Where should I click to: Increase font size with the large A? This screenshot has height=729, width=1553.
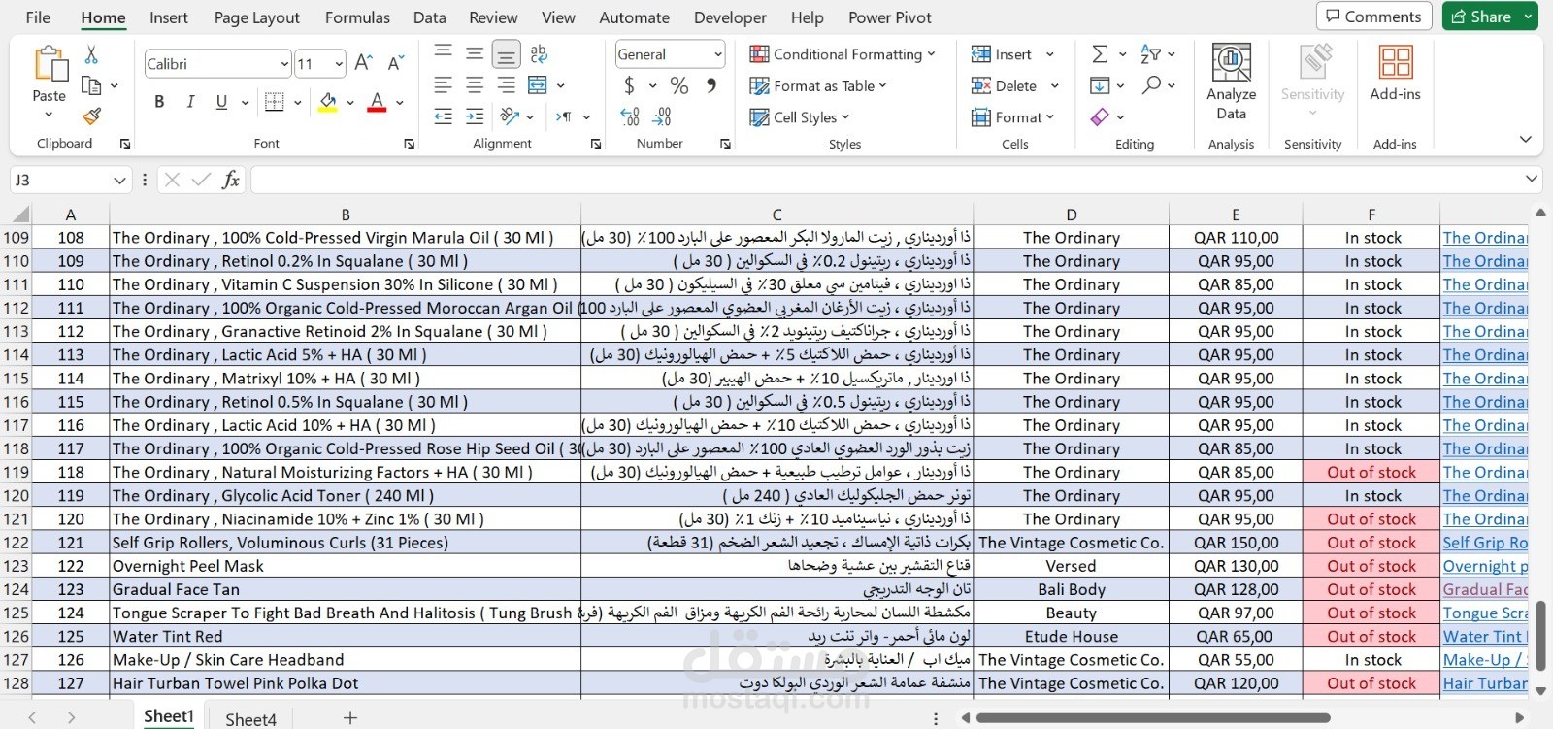[364, 63]
